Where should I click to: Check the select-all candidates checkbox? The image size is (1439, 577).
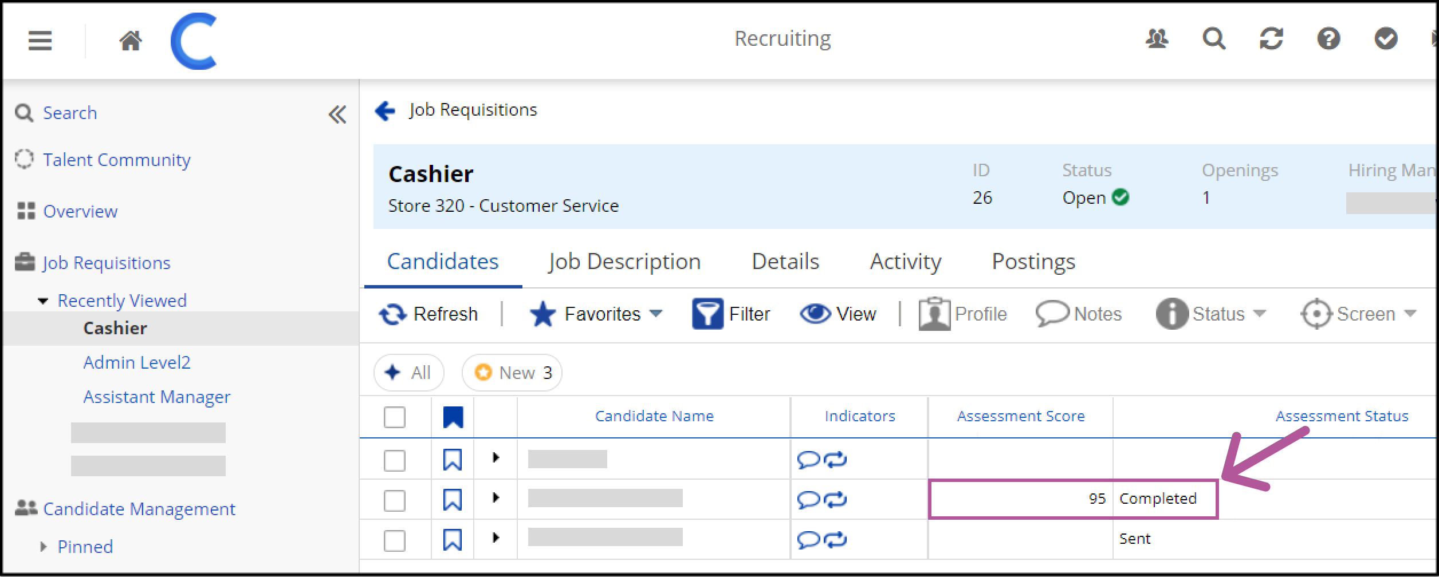pos(395,417)
